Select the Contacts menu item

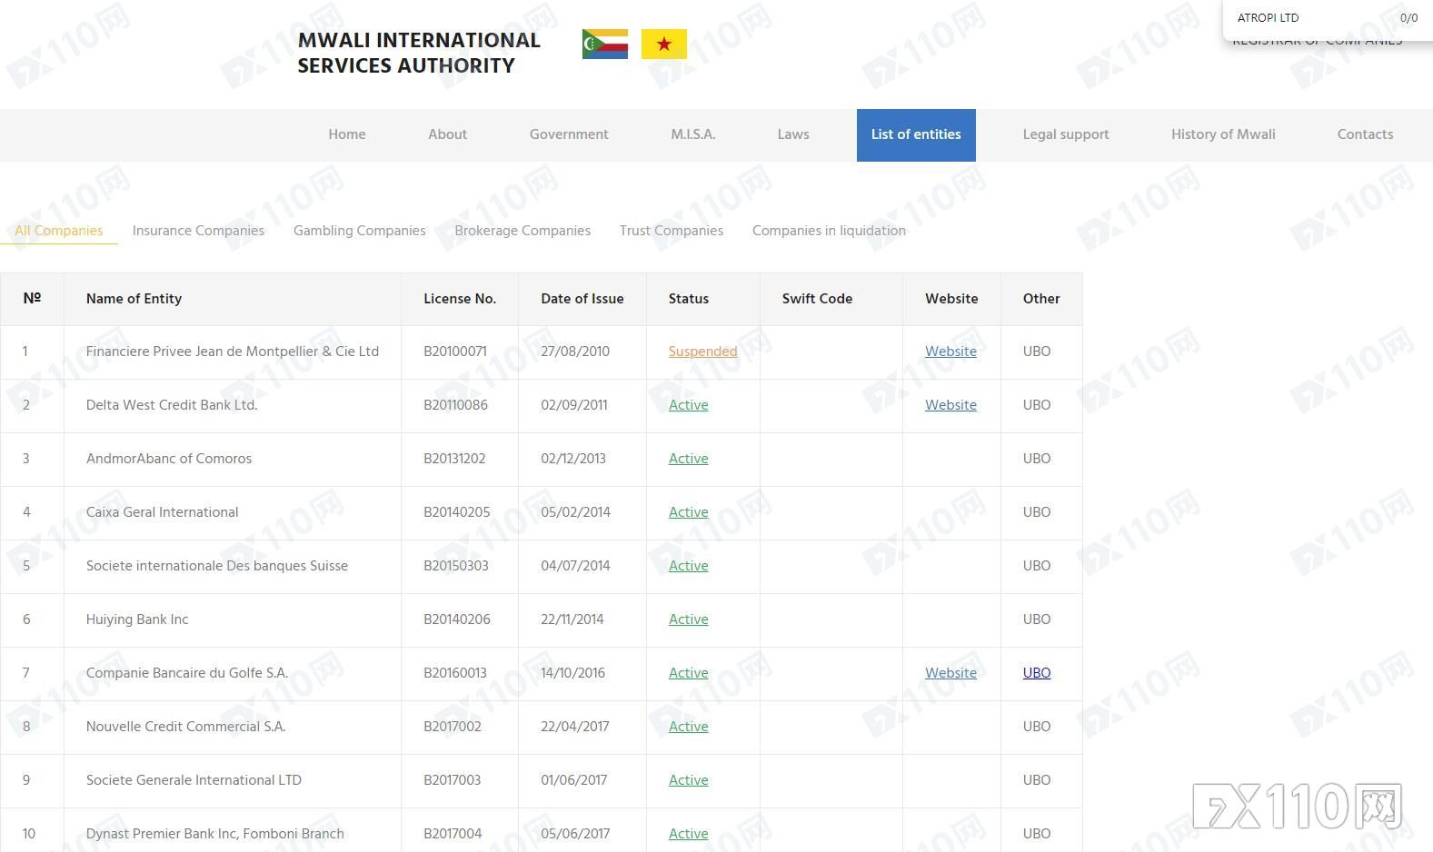1364,134
